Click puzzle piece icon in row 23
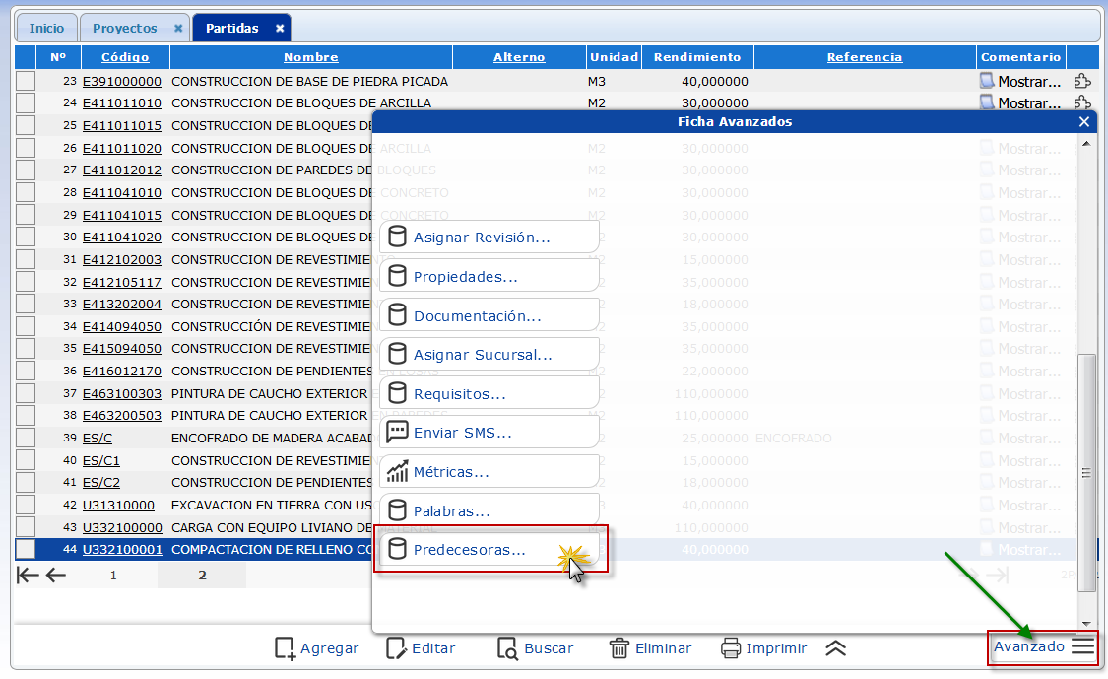The width and height of the screenshot is (1108, 679). (x=1082, y=82)
